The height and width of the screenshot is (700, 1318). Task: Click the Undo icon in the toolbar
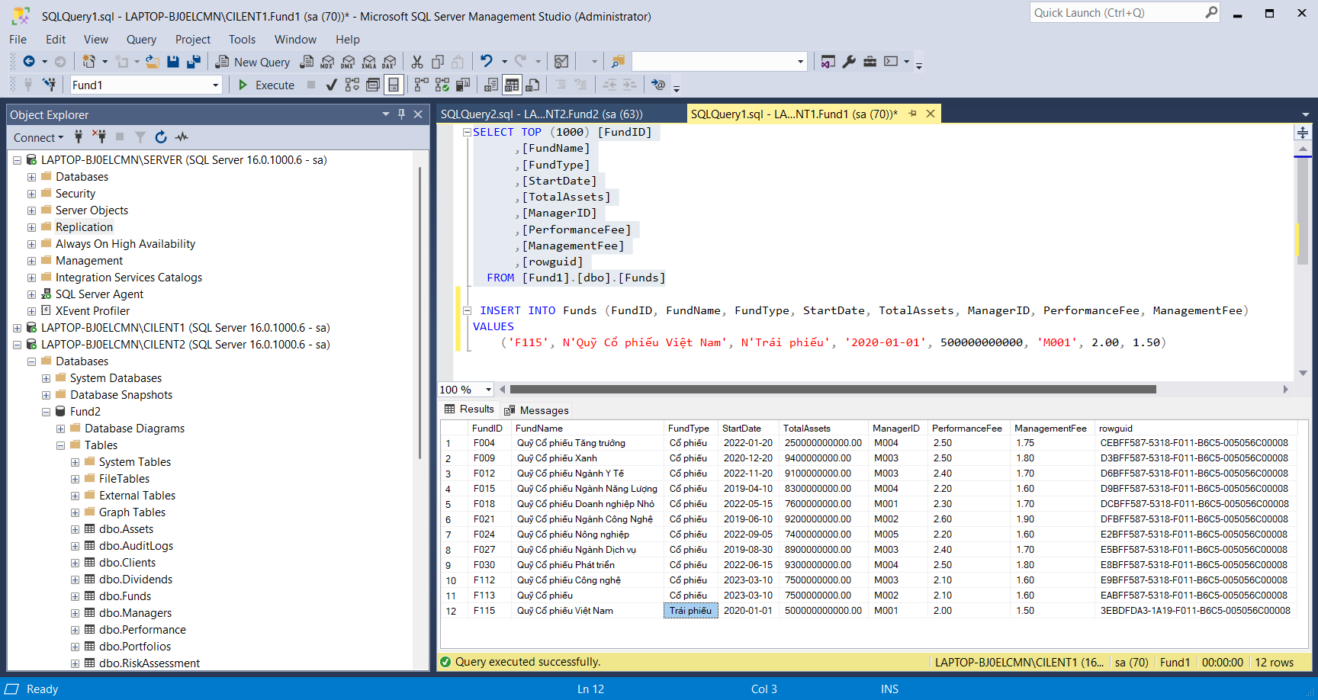coord(486,61)
